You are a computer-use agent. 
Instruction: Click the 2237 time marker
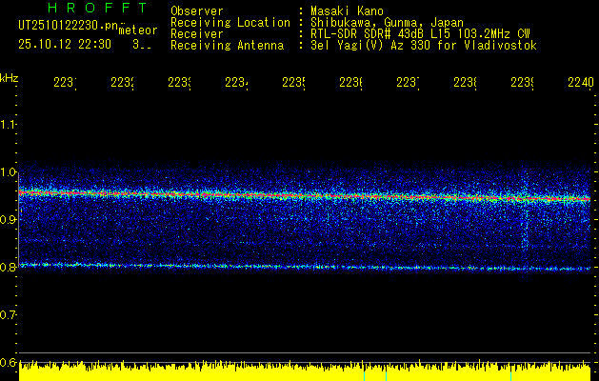click(408, 82)
